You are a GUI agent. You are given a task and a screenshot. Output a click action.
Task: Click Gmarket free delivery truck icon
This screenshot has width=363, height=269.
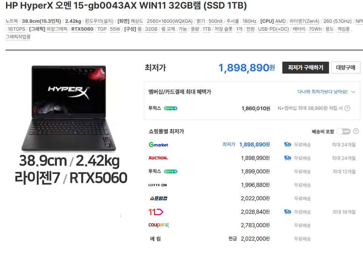[288, 145]
